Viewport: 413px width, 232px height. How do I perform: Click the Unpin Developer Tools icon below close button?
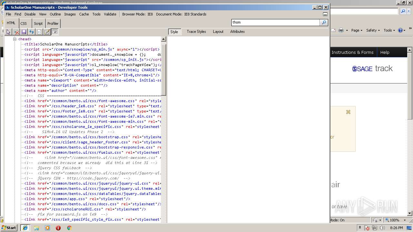point(325,14)
